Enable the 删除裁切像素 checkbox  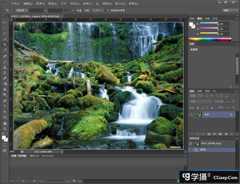coord(108,10)
